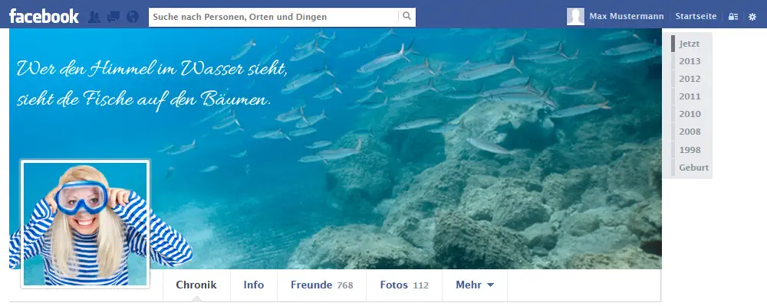The height and width of the screenshot is (306, 767).
Task: Click the Facebook logo
Action: tap(44, 16)
